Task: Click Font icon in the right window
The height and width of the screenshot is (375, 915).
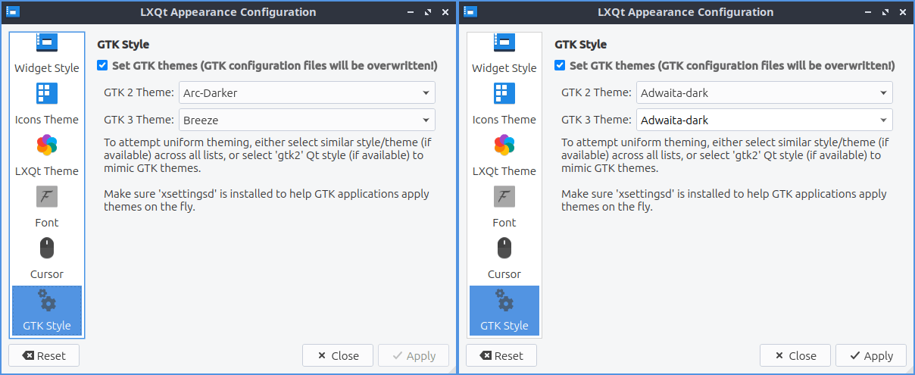Action: coord(504,198)
